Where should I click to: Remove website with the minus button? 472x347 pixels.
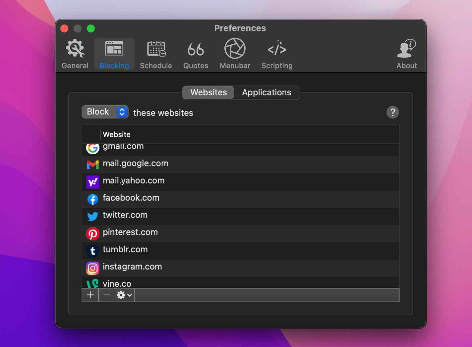pyautogui.click(x=107, y=295)
